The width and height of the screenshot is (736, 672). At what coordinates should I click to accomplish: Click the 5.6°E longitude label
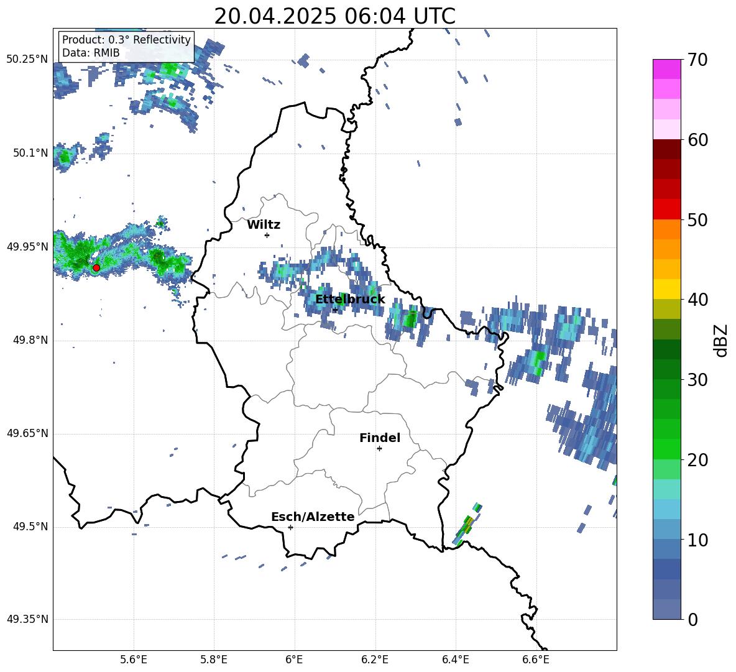[134, 660]
